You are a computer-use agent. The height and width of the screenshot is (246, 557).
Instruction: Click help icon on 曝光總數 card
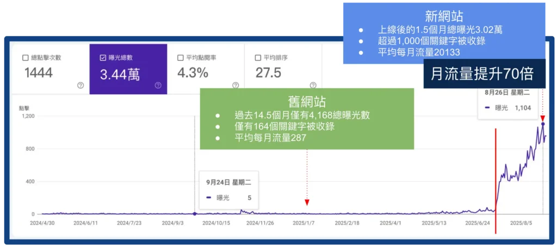[x=158, y=85]
